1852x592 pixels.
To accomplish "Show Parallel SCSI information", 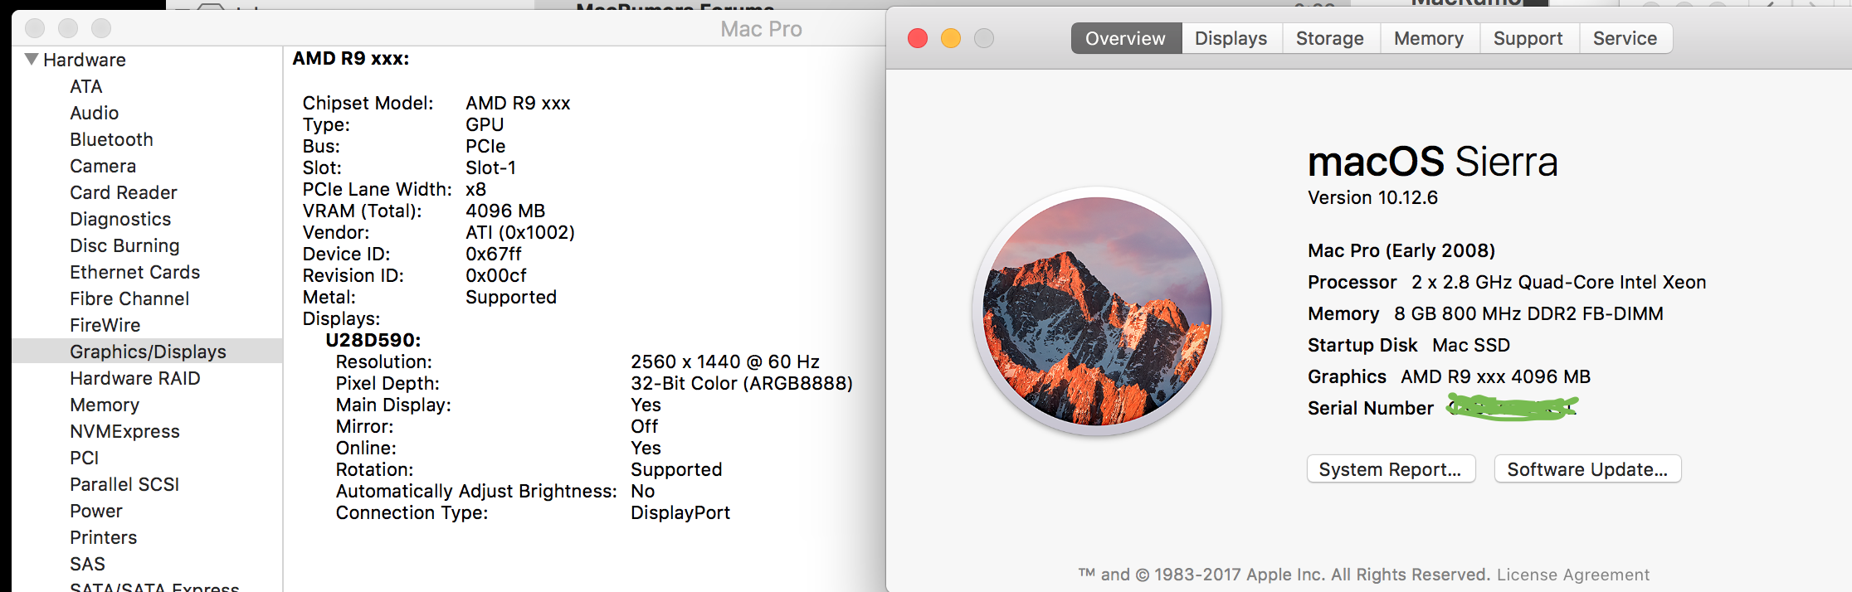I will (x=124, y=484).
